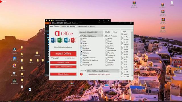182x102 pixels.
Task: Check PowerPoint in the ProPlus list
Action: point(81,50)
